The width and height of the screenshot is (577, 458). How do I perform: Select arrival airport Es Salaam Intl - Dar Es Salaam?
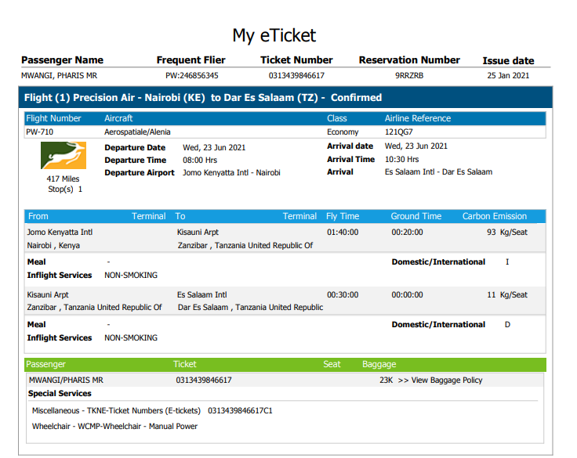[x=439, y=172]
